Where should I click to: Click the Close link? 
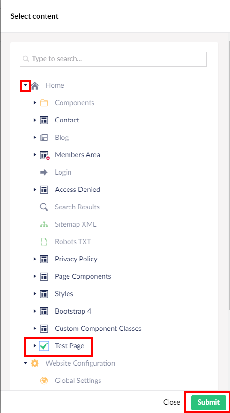click(172, 402)
